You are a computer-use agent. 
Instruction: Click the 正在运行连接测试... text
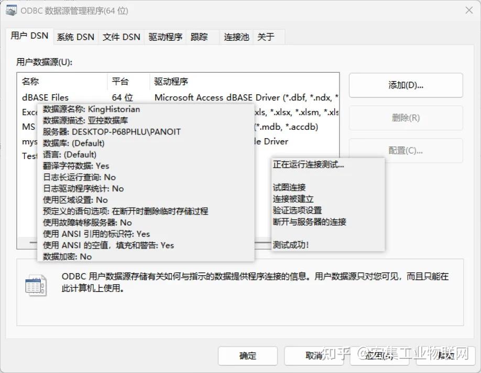click(308, 165)
